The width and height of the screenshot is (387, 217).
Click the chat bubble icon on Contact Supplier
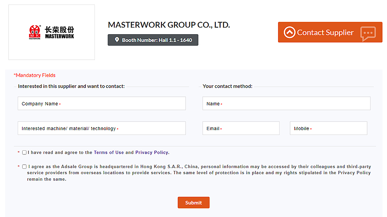click(x=368, y=33)
